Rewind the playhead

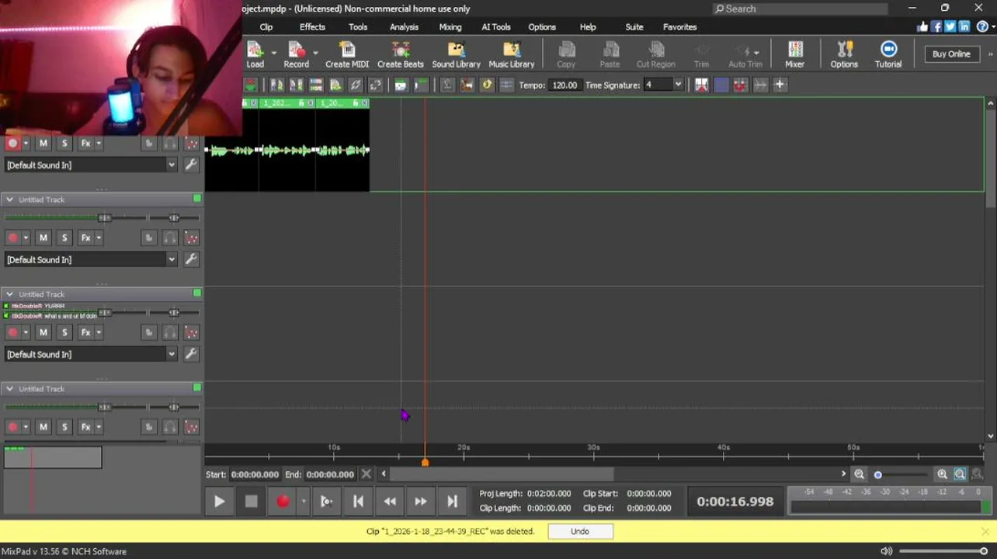click(390, 502)
